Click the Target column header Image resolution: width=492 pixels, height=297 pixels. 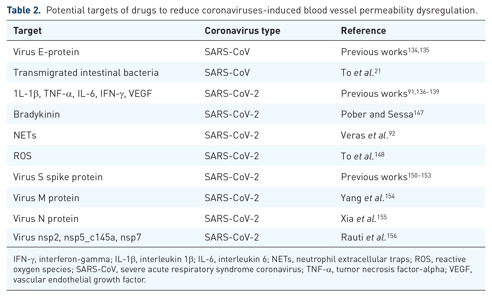[28, 31]
